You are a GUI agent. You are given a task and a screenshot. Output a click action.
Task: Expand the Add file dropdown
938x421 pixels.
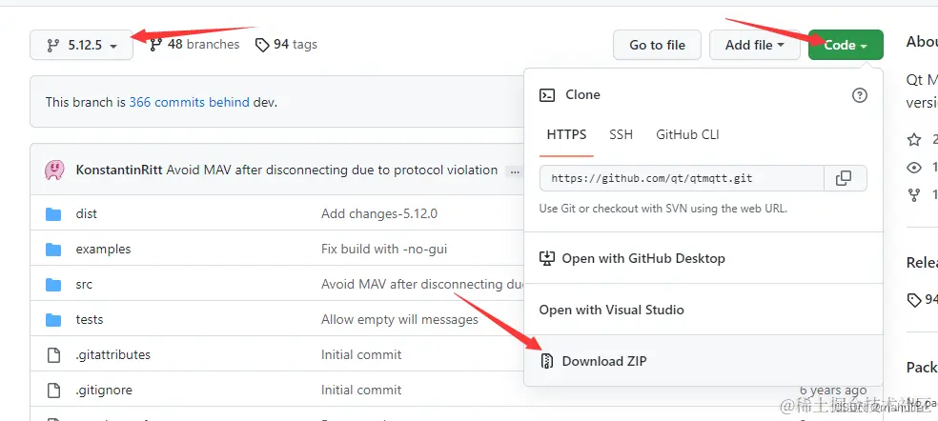(x=754, y=45)
